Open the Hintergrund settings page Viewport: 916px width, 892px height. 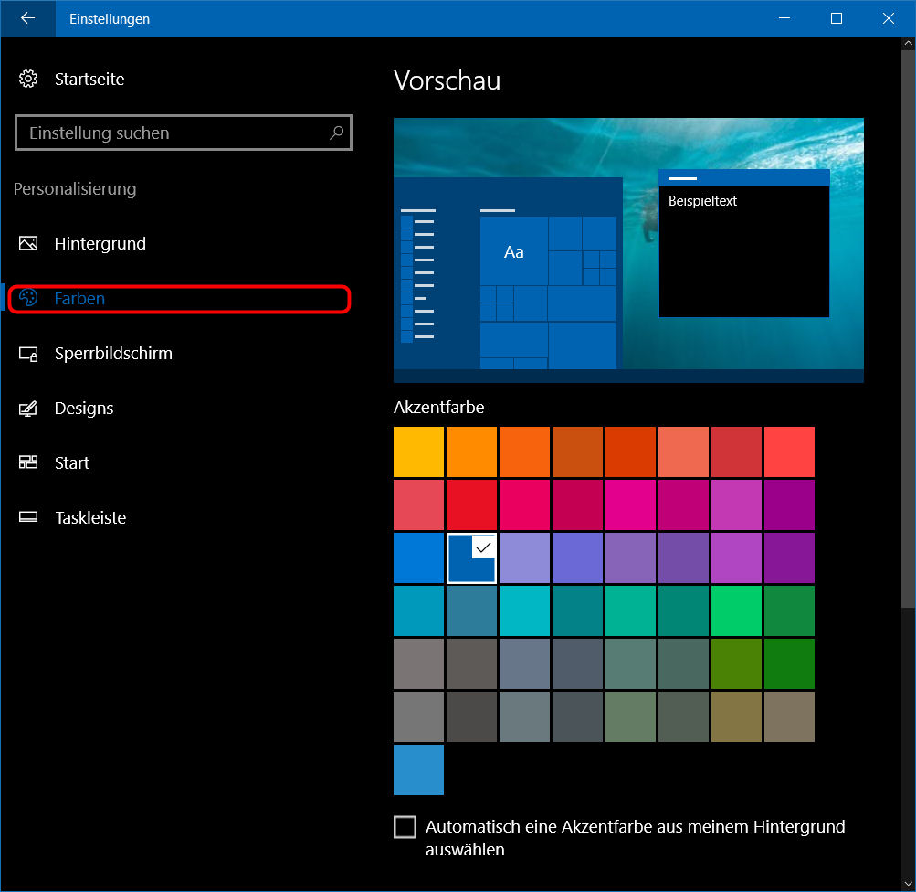coord(100,244)
